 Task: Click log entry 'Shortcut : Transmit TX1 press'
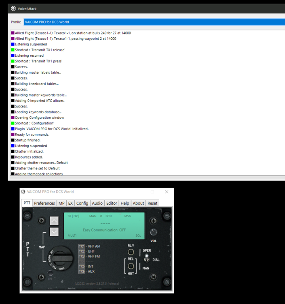(37, 61)
